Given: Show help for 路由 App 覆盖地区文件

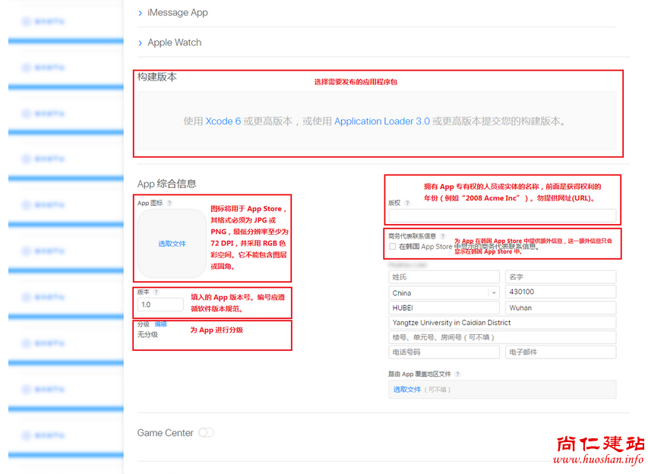Looking at the screenshot, I should (x=457, y=374).
